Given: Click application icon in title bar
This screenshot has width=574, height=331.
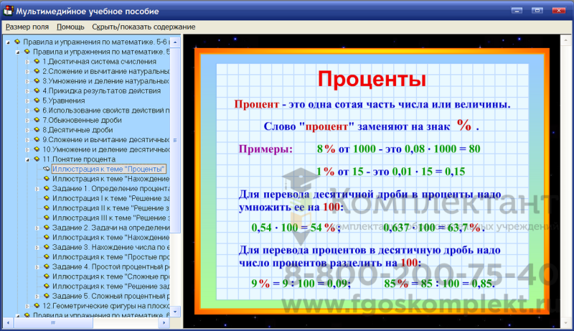Looking at the screenshot, I should (x=8, y=11).
